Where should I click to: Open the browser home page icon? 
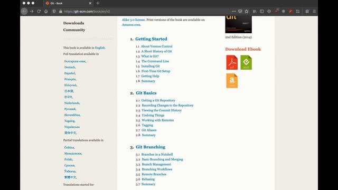[x=46, y=12]
